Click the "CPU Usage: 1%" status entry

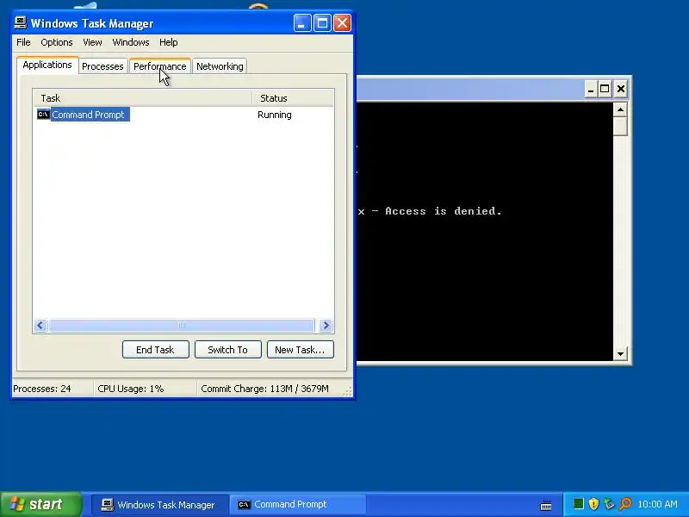(x=131, y=389)
